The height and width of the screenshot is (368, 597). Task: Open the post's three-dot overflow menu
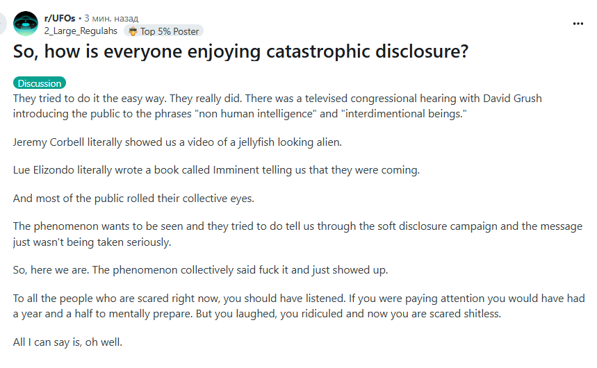(x=578, y=24)
